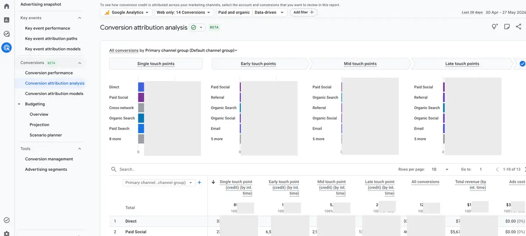Click the search magnifier icon in table
This screenshot has width=526, height=236.
114,169
